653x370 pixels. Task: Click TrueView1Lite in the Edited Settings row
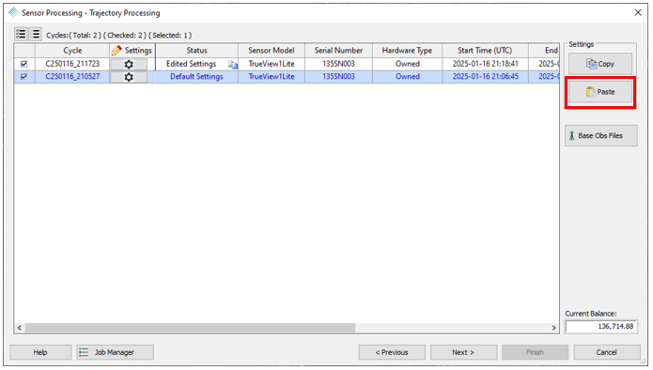[272, 64]
